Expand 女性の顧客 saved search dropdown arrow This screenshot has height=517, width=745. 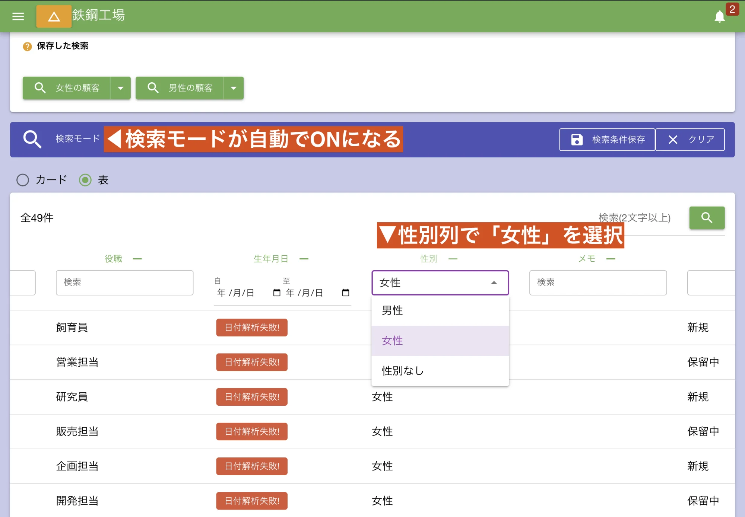click(120, 88)
